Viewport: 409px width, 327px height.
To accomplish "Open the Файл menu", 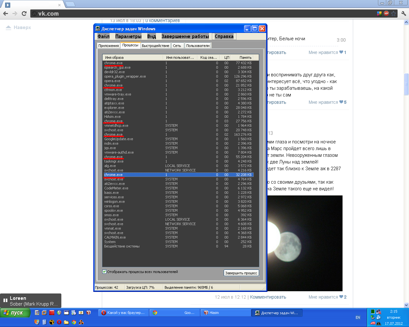I will coord(104,36).
